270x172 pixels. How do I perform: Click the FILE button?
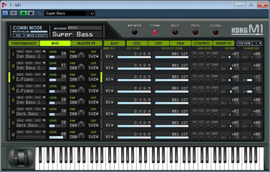[19, 35]
